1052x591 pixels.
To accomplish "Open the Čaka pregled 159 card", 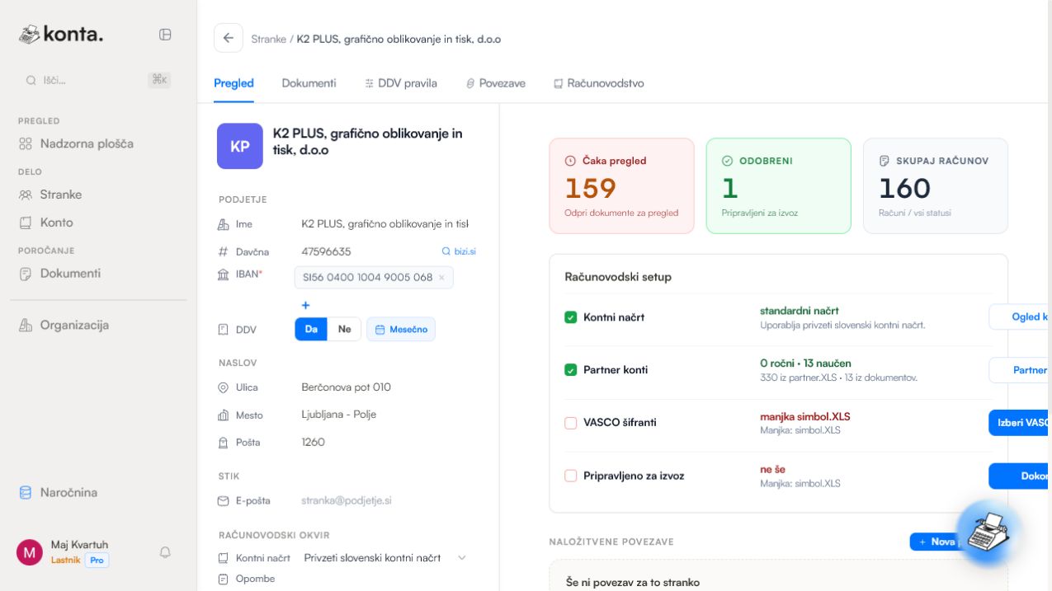I will click(622, 186).
